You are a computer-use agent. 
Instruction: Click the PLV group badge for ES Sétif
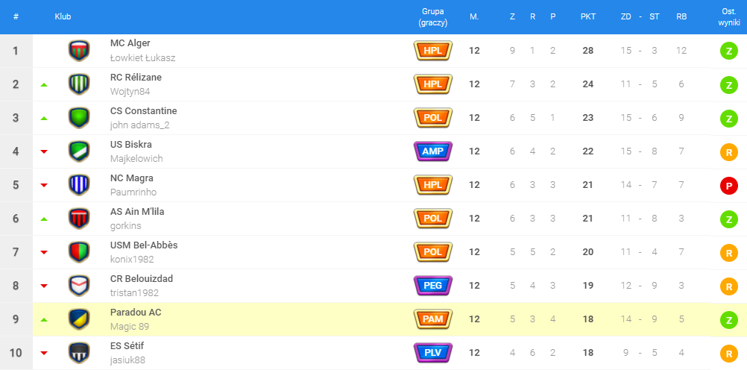[432, 353]
